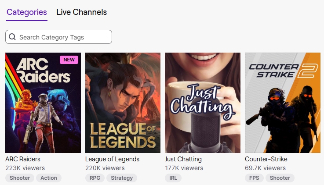Screen dimensions: 324x185
Task: Open the ARC Raiders cover art
Action: (43, 103)
